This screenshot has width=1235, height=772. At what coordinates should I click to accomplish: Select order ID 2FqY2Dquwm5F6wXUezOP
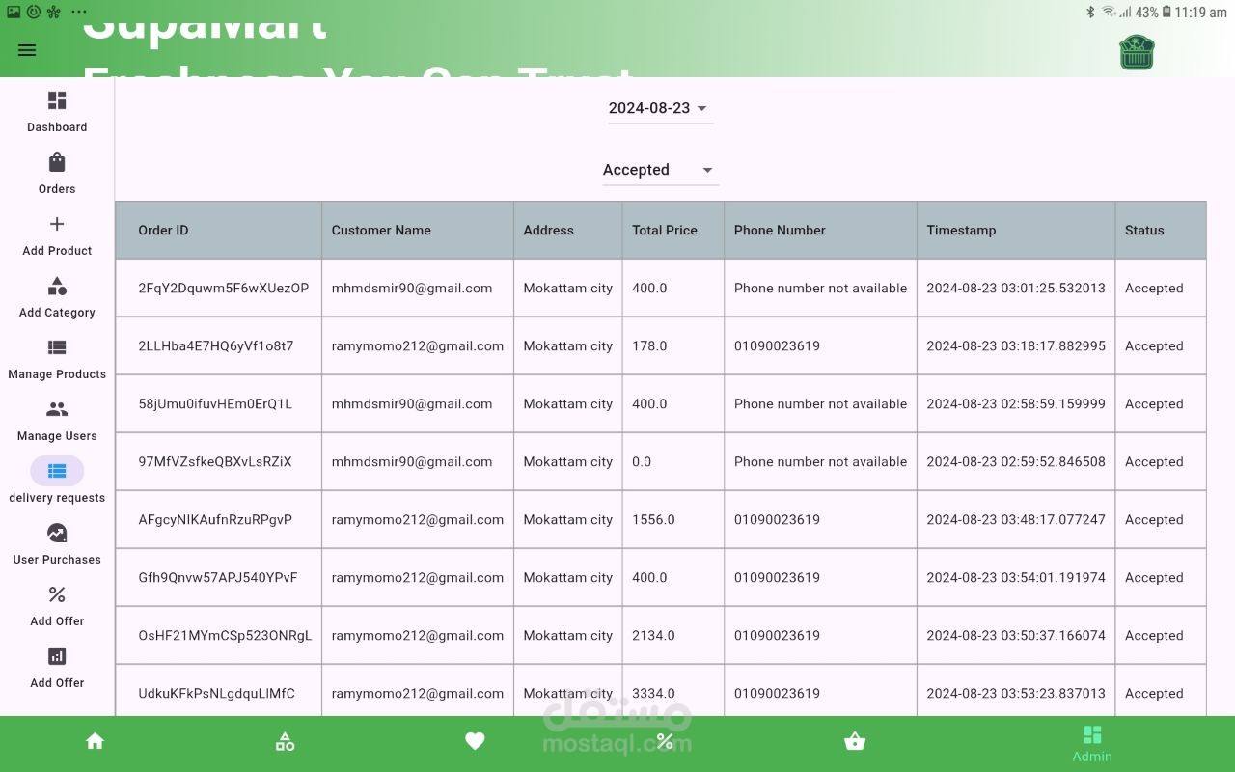[x=224, y=288]
